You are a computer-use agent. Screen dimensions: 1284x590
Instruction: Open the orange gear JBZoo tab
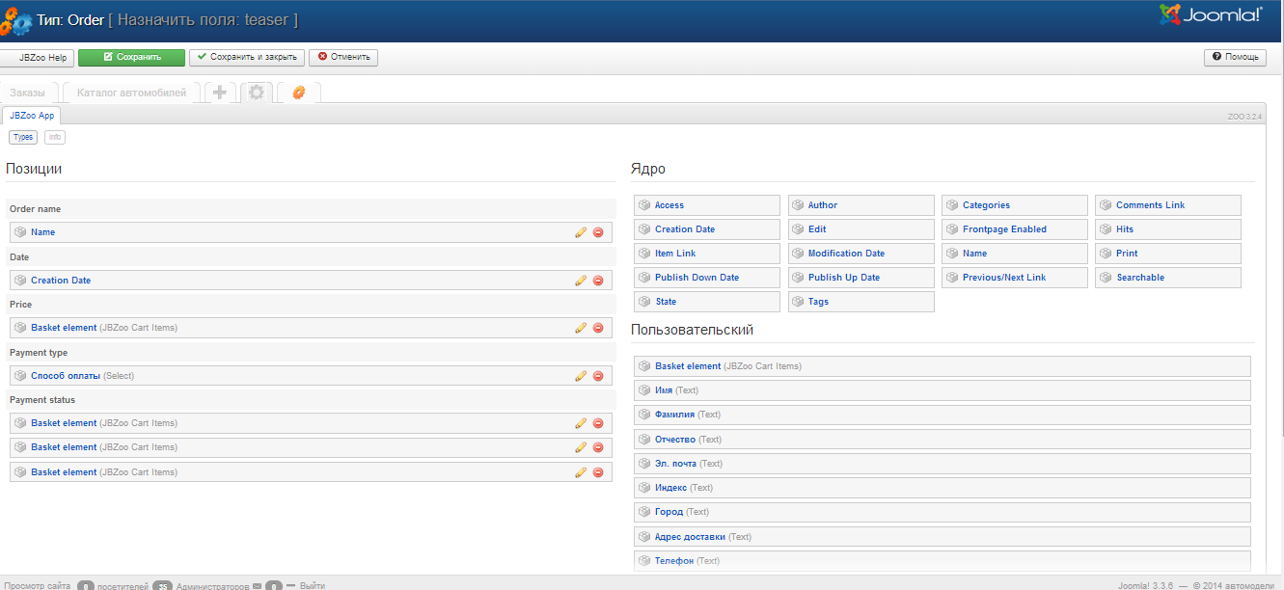[299, 93]
